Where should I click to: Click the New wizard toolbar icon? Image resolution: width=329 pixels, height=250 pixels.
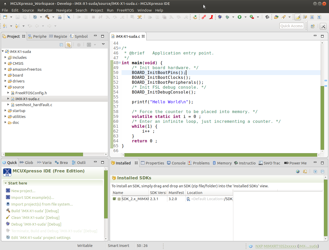(x=5, y=17)
